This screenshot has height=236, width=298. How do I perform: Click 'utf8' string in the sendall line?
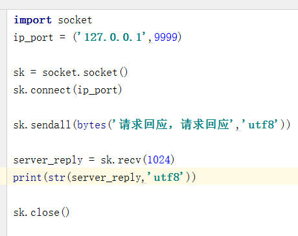click(262, 124)
